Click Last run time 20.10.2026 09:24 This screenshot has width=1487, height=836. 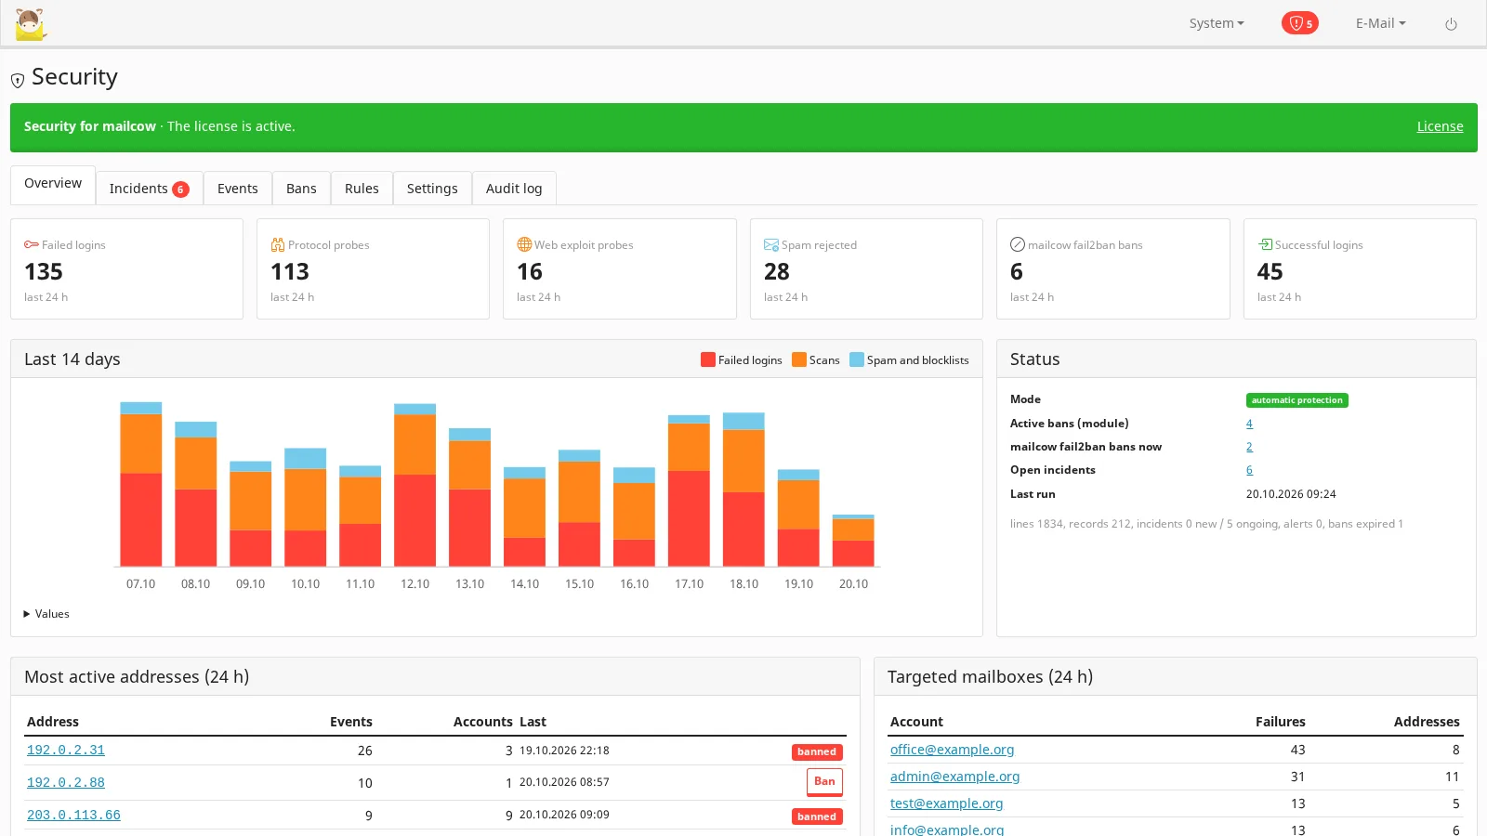(x=1291, y=494)
